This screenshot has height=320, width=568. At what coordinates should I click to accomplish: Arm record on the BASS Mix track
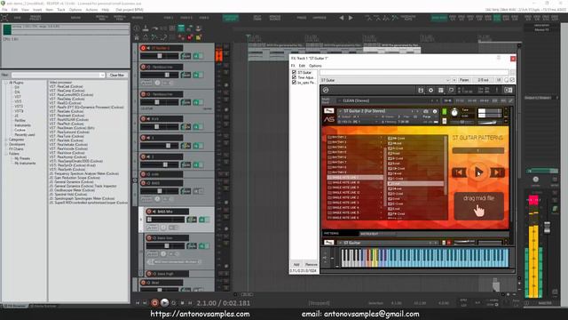tap(149, 212)
